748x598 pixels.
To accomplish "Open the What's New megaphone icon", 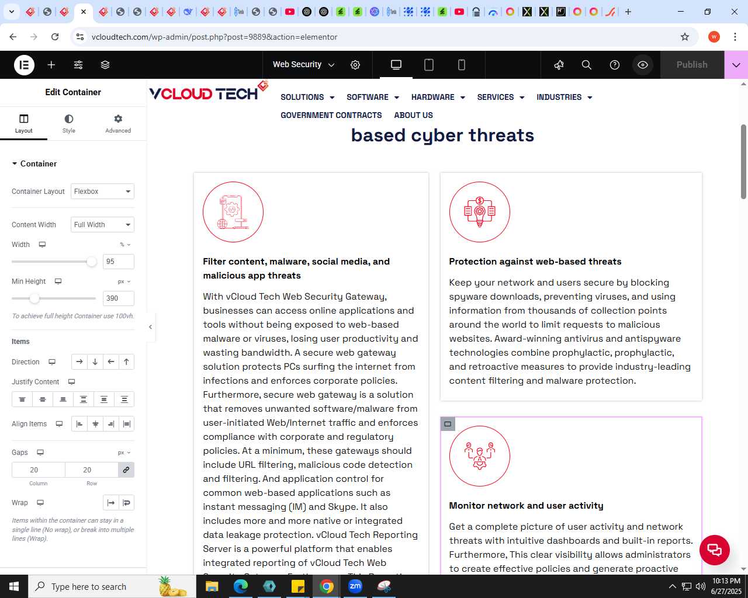I will point(559,65).
